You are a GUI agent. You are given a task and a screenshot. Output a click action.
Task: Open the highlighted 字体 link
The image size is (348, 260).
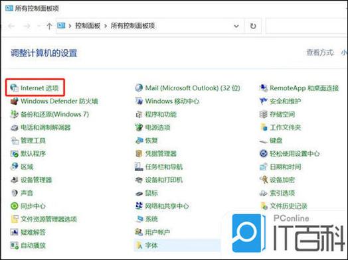(x=151, y=245)
